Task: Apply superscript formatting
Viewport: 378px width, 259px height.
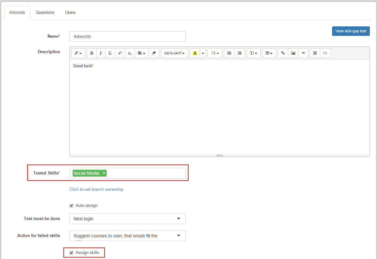Action: tap(120, 53)
